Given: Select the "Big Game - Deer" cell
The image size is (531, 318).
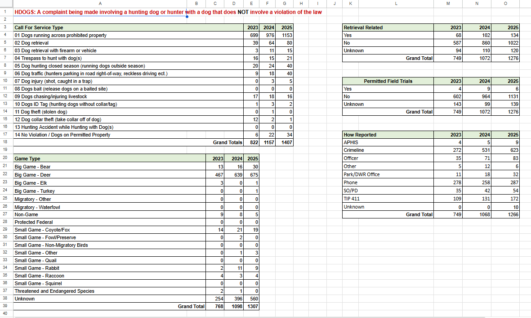Looking at the screenshot, I should [32, 175].
